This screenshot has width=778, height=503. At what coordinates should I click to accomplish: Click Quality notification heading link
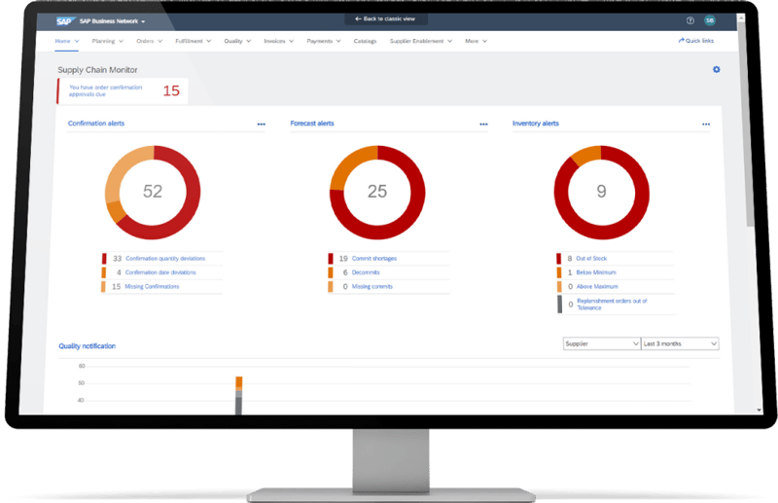pos(87,346)
